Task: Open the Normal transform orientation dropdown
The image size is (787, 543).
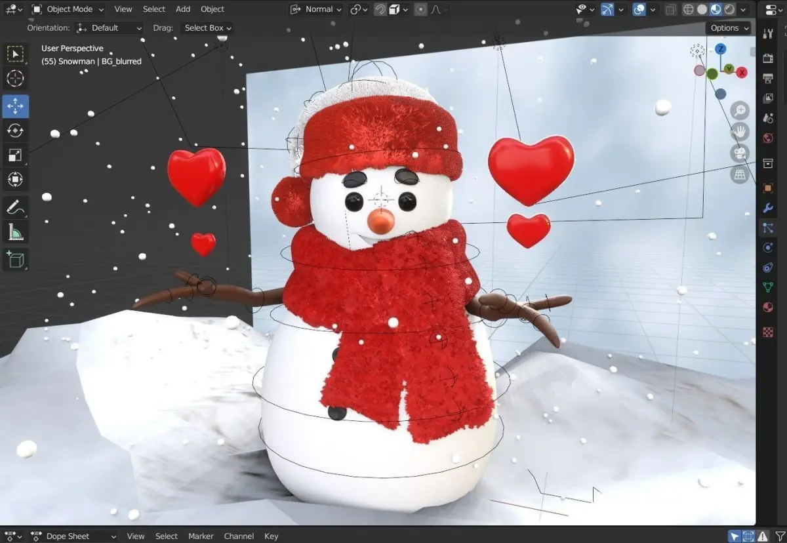Action: tap(316, 9)
